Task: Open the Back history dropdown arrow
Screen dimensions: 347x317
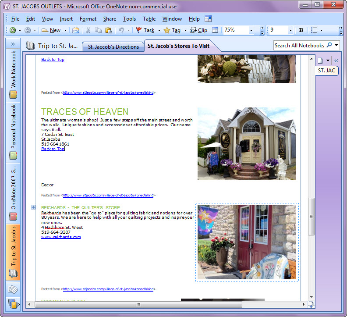Action: 20,30
